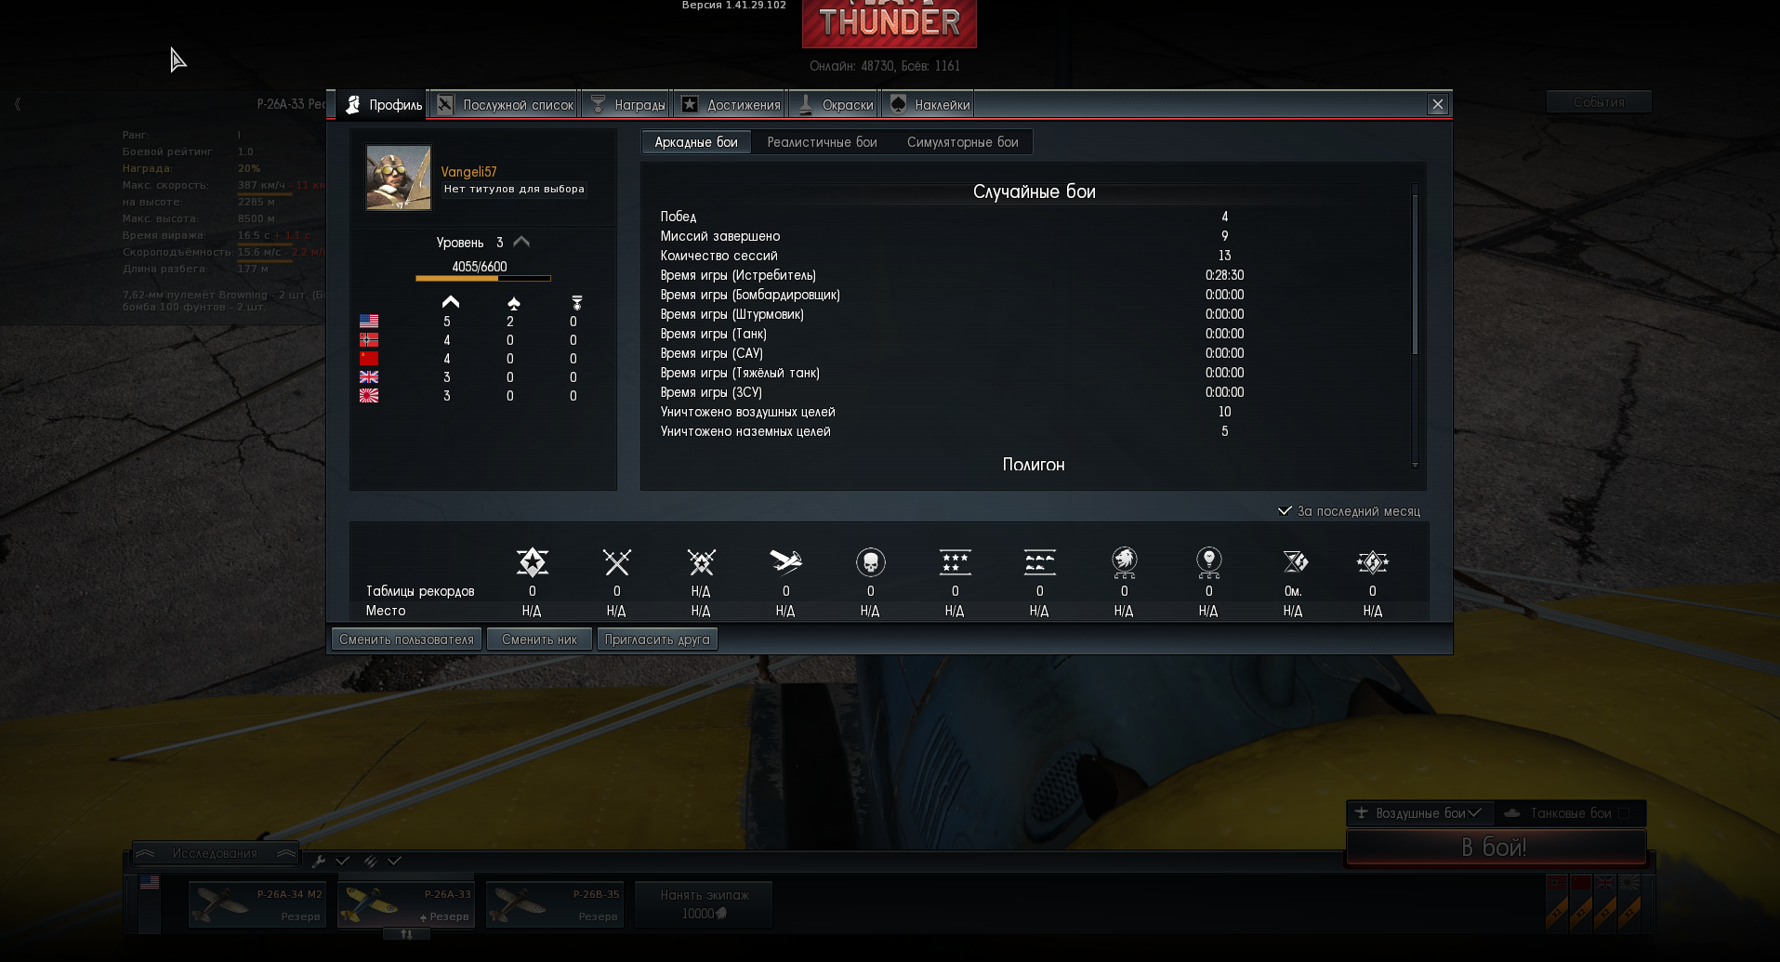Enable the 'Воздушные бои' mode checkbox
The width and height of the screenshot is (1780, 962).
(x=1474, y=813)
